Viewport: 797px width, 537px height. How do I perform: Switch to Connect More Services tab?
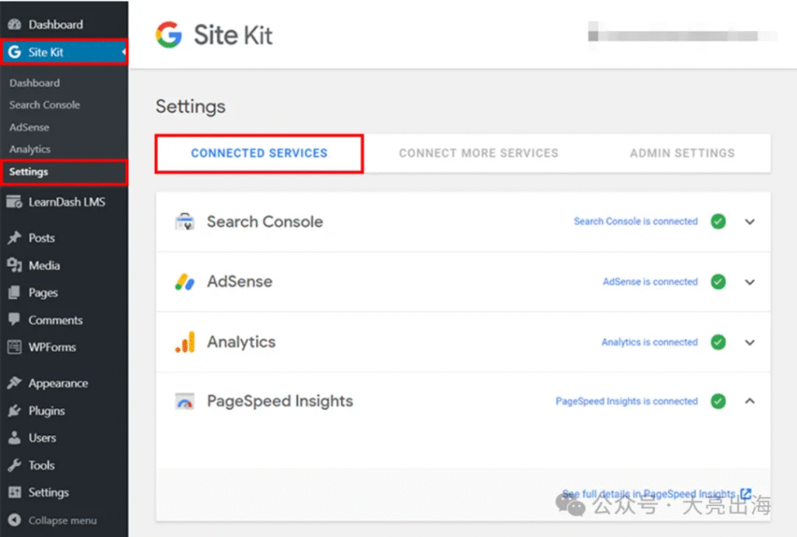(x=479, y=153)
